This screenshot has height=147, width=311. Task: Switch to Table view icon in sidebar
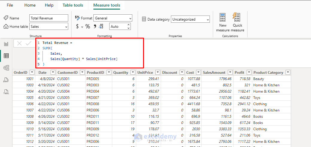pyautogui.click(x=6, y=56)
